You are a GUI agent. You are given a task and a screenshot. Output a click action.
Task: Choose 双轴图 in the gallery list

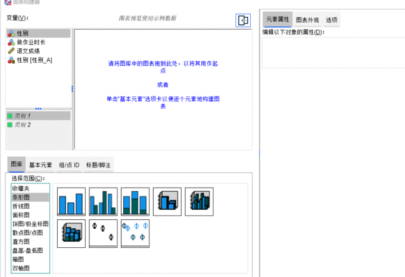tap(30, 268)
